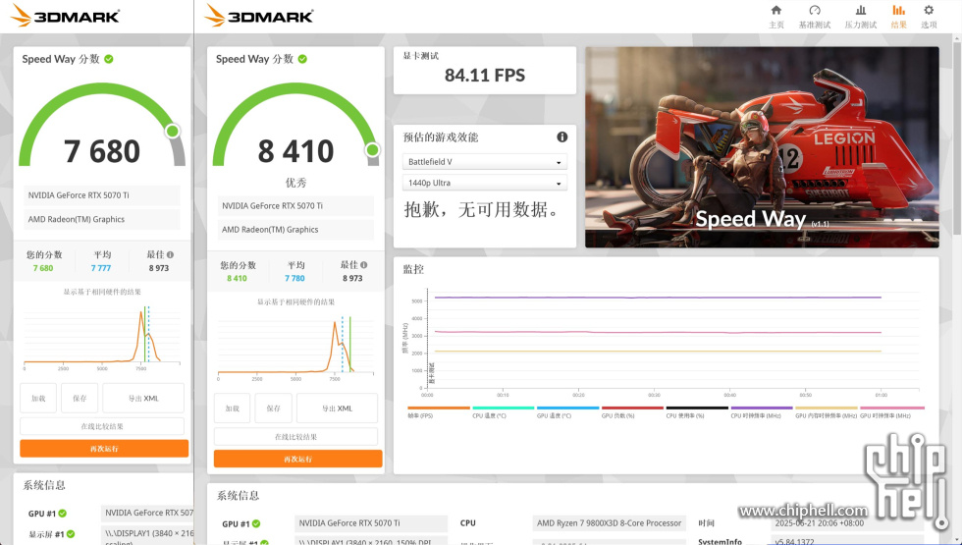This screenshot has height=545, width=962.
Task: Click 3DMark logo in the left window
Action: [x=65, y=16]
